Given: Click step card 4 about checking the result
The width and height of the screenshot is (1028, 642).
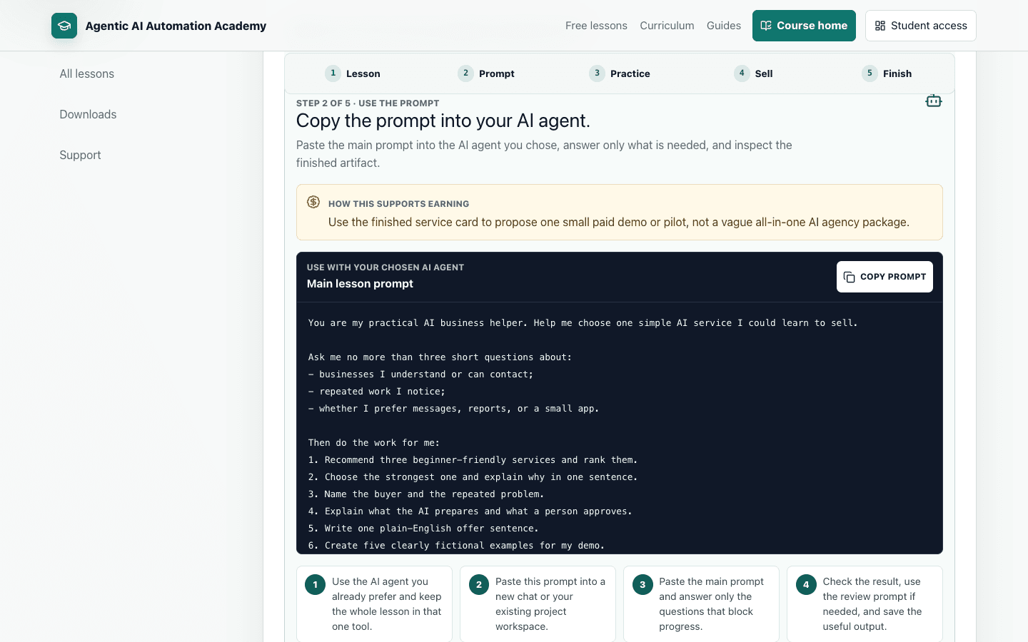Looking at the screenshot, I should point(865,603).
